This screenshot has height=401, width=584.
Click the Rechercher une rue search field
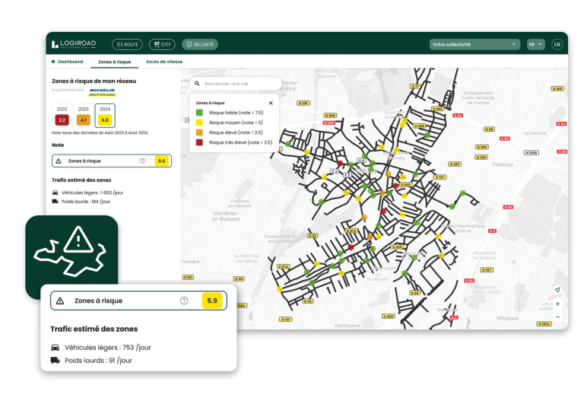click(236, 84)
